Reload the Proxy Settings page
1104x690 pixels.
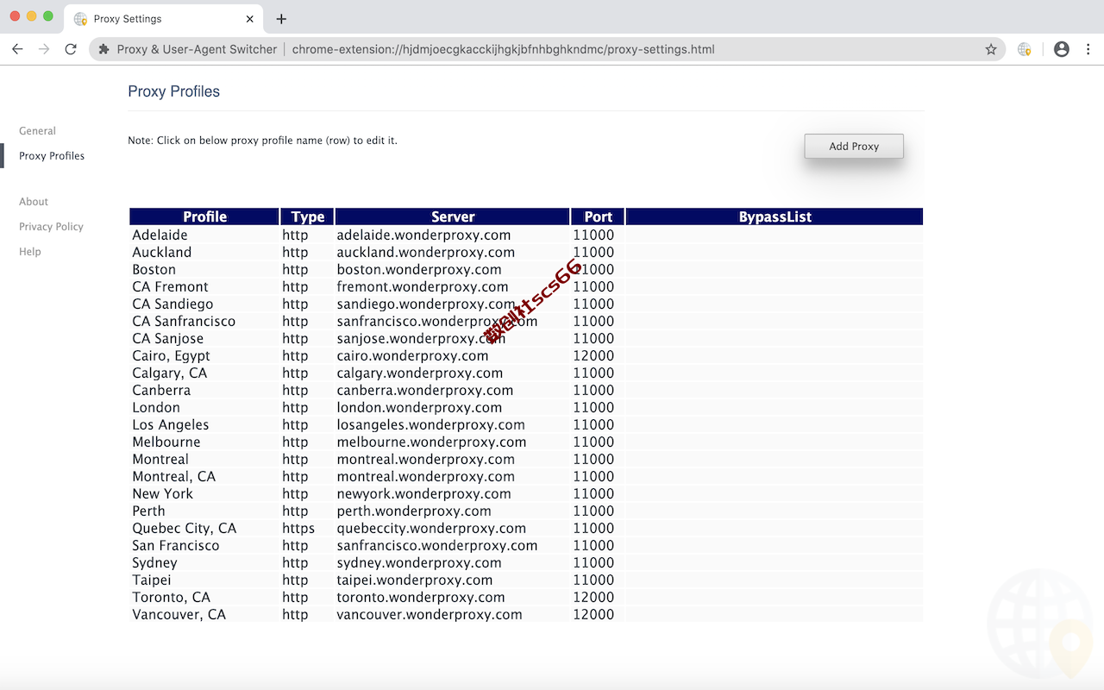[71, 49]
